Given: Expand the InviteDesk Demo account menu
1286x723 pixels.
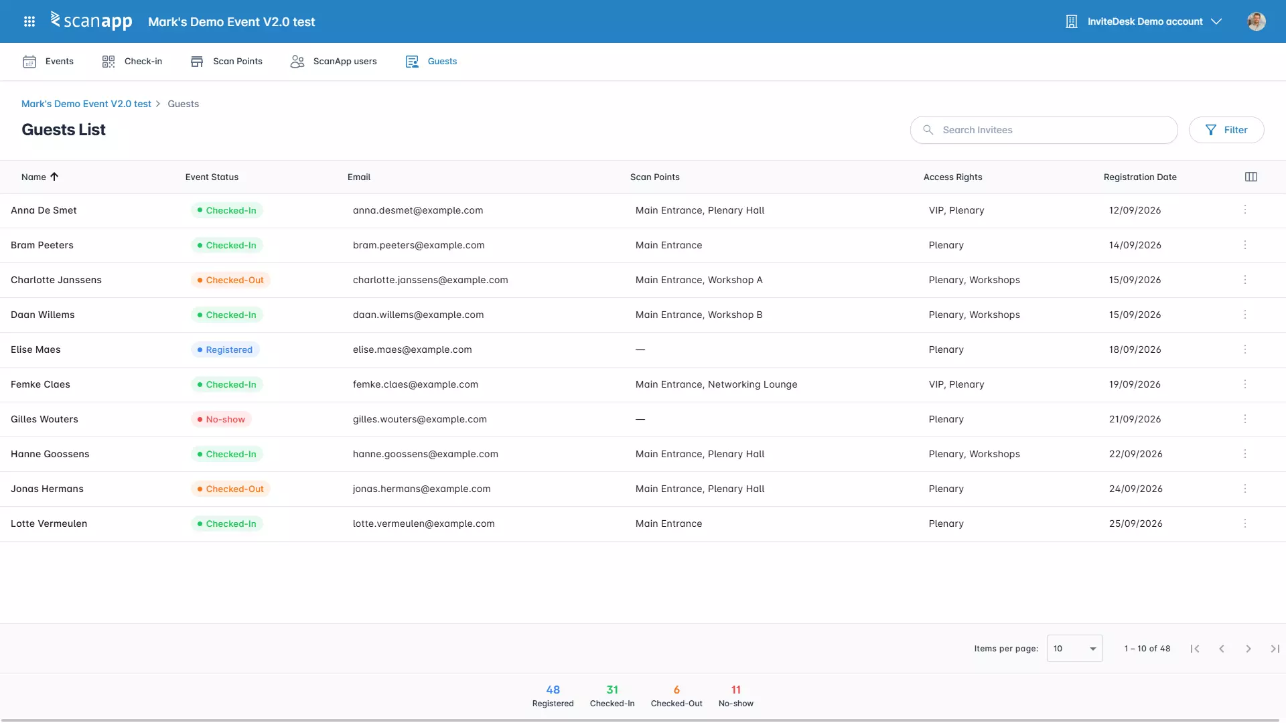Looking at the screenshot, I should [1144, 21].
